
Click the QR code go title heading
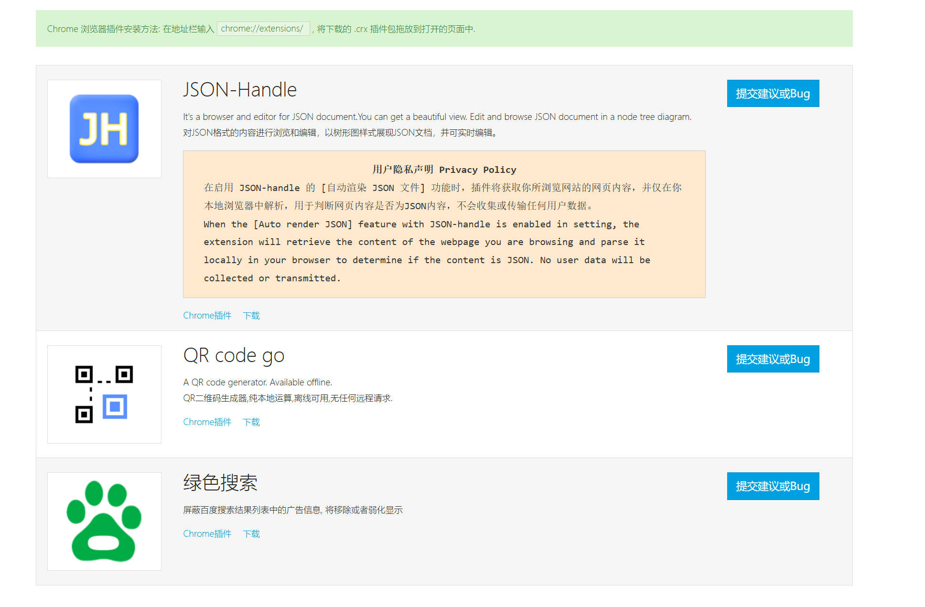coord(234,355)
